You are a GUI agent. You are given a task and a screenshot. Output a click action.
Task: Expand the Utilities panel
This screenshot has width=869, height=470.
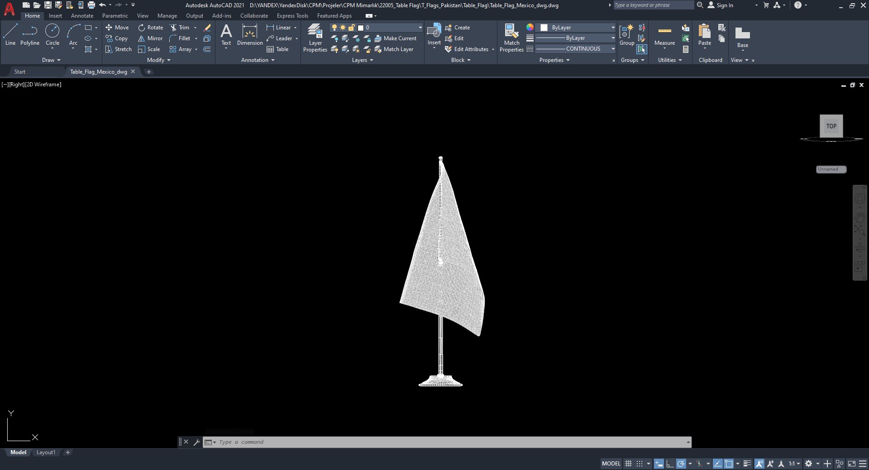coord(670,60)
